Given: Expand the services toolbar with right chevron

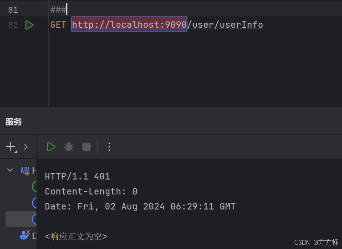Looking at the screenshot, I should coord(26,147).
